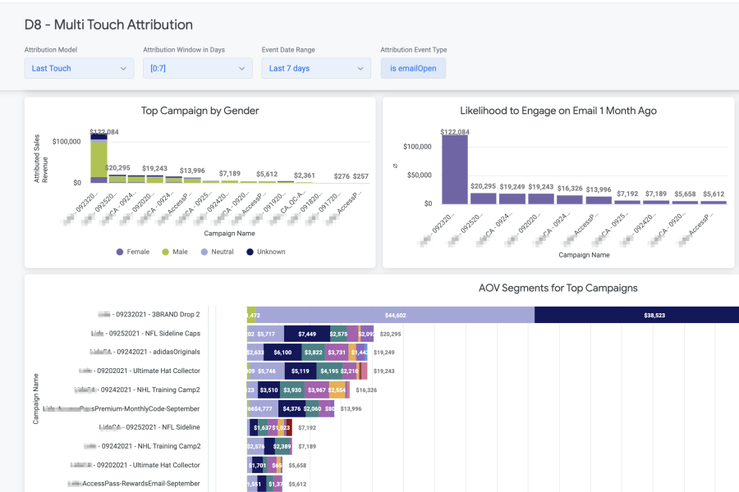Click the "Top Campaign by Gender" chart title
The width and height of the screenshot is (739, 492).
point(201,110)
